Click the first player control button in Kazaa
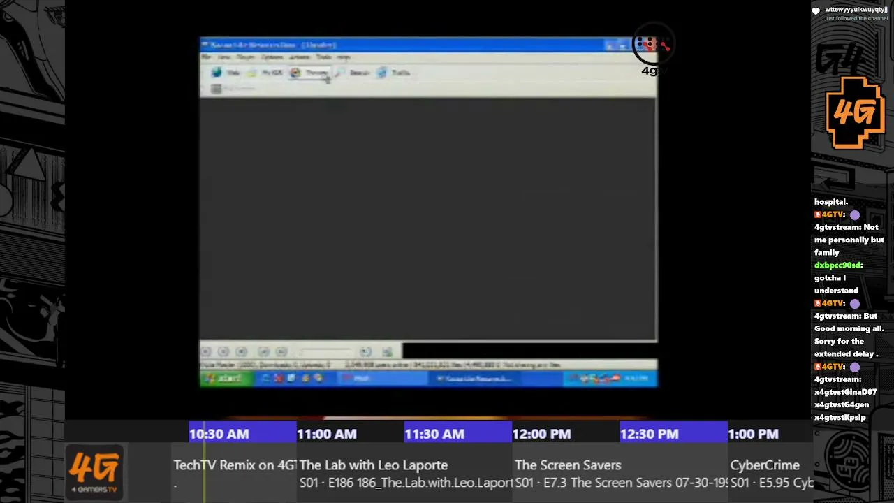 click(x=206, y=351)
